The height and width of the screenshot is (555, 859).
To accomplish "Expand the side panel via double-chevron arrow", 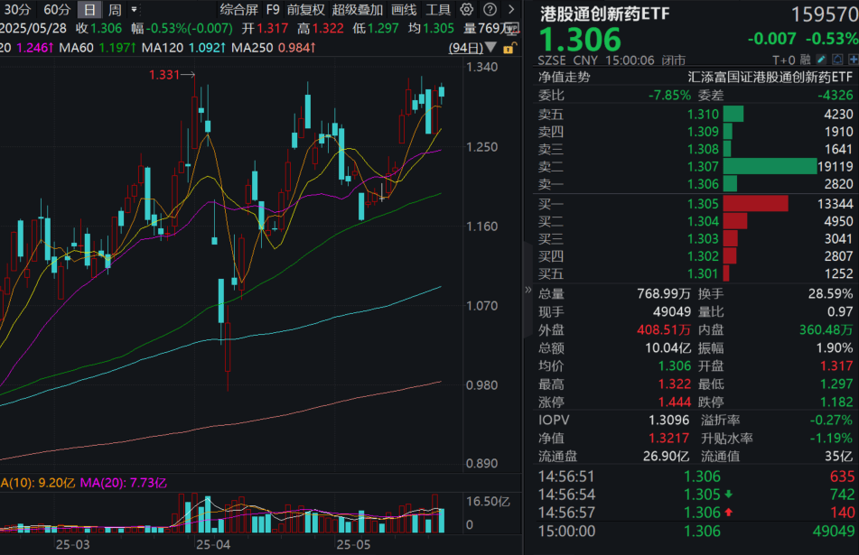I will (527, 291).
